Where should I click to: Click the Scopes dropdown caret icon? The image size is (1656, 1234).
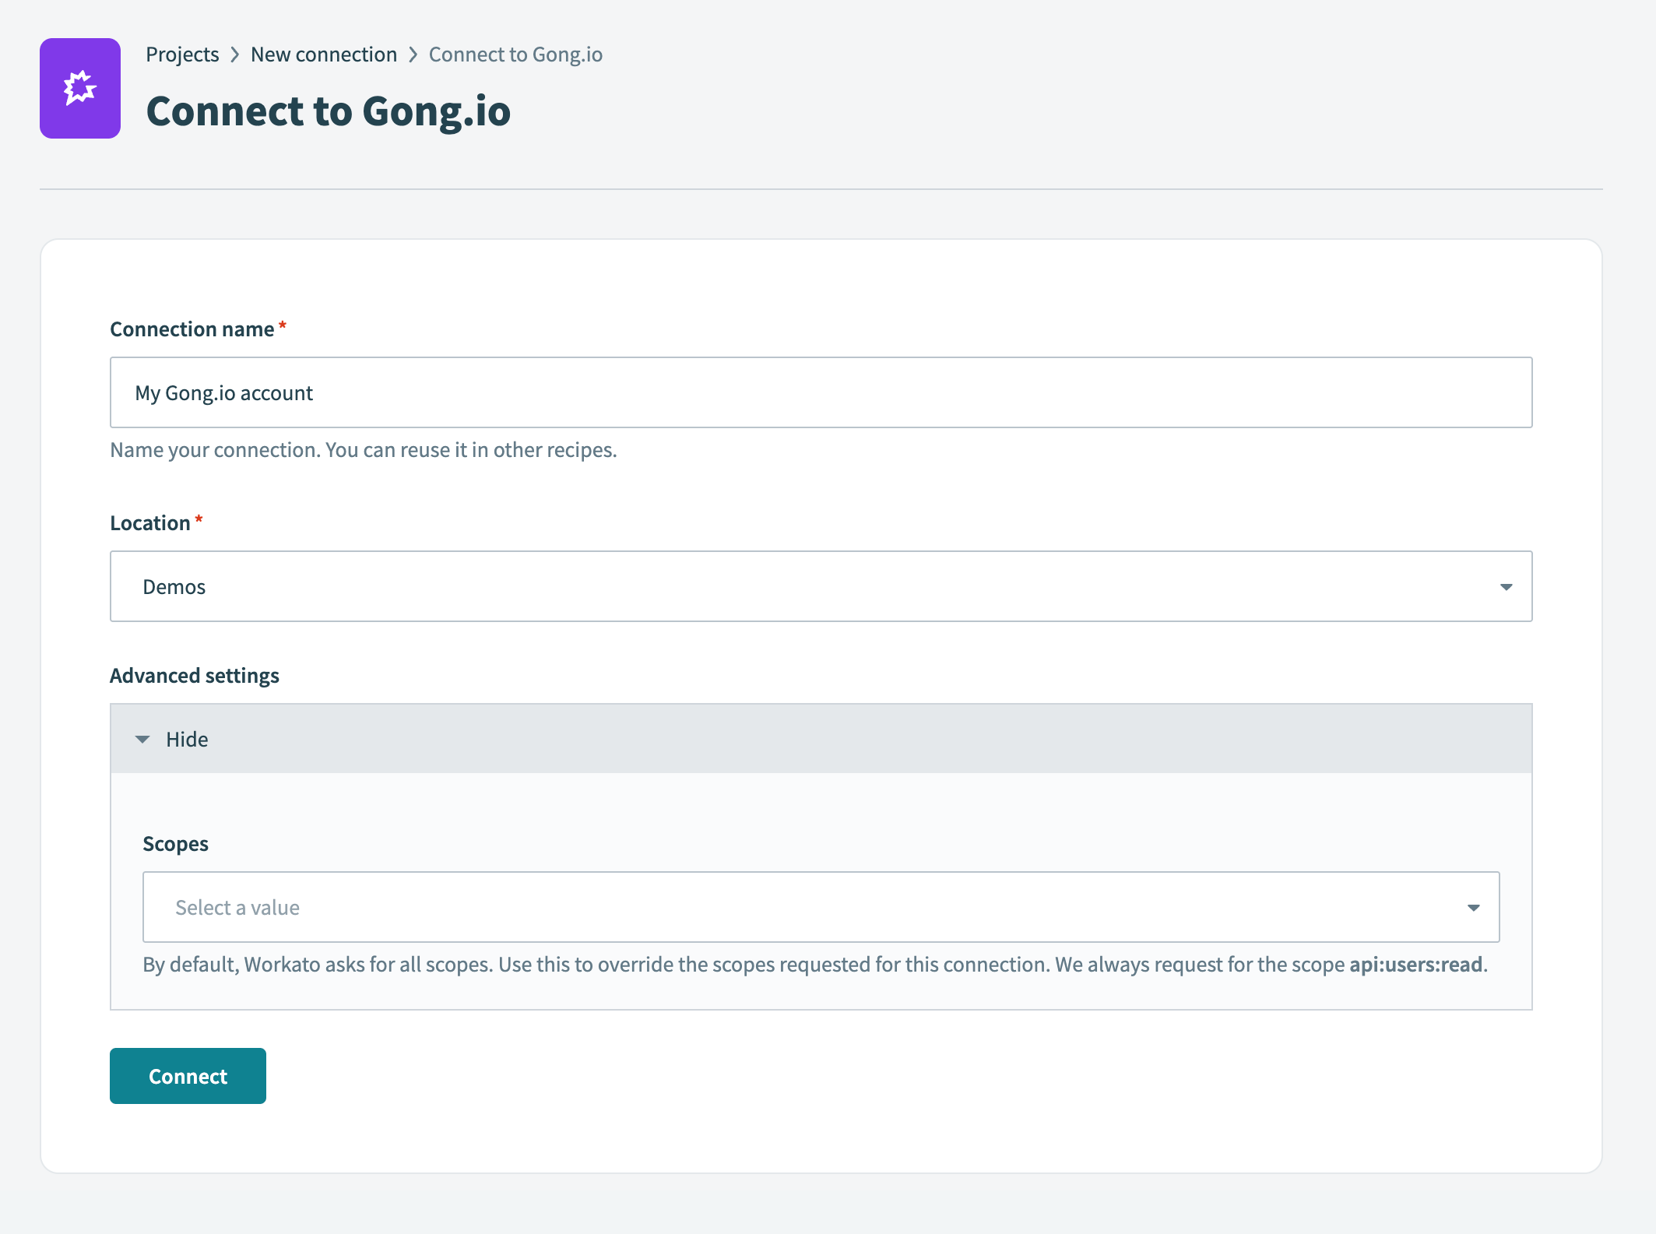[1473, 908]
